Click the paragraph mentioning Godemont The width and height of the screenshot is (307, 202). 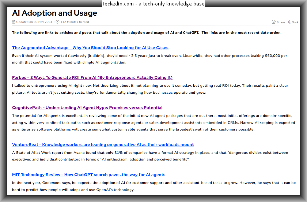tap(154, 186)
